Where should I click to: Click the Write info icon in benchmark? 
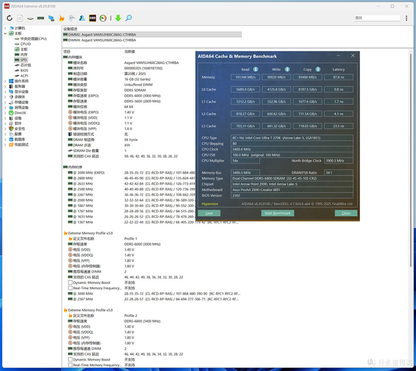coord(287,69)
